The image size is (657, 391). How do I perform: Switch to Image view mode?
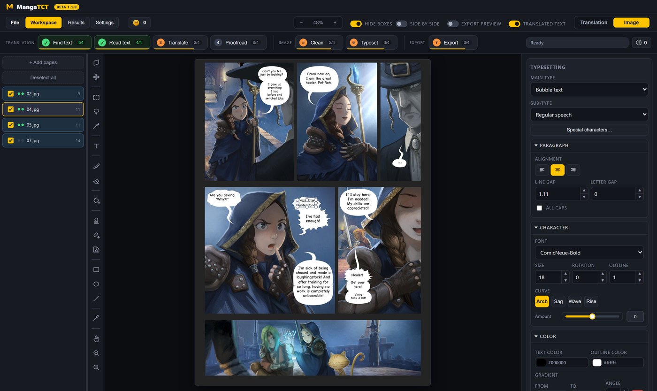(x=631, y=23)
